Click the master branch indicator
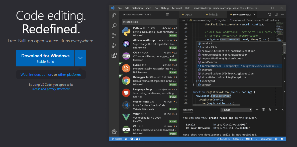Screen dimensions: 297x147 coord(117,139)
